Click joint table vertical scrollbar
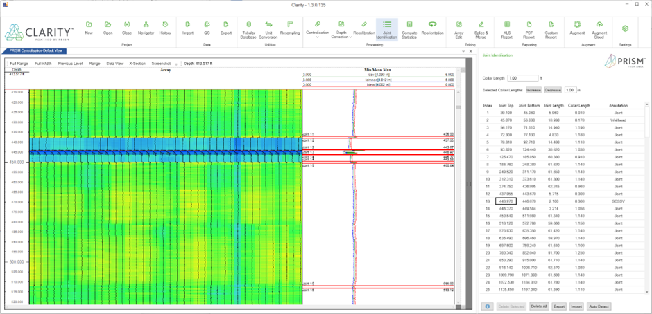Image resolution: width=652 pixels, height=314 pixels. [646, 197]
